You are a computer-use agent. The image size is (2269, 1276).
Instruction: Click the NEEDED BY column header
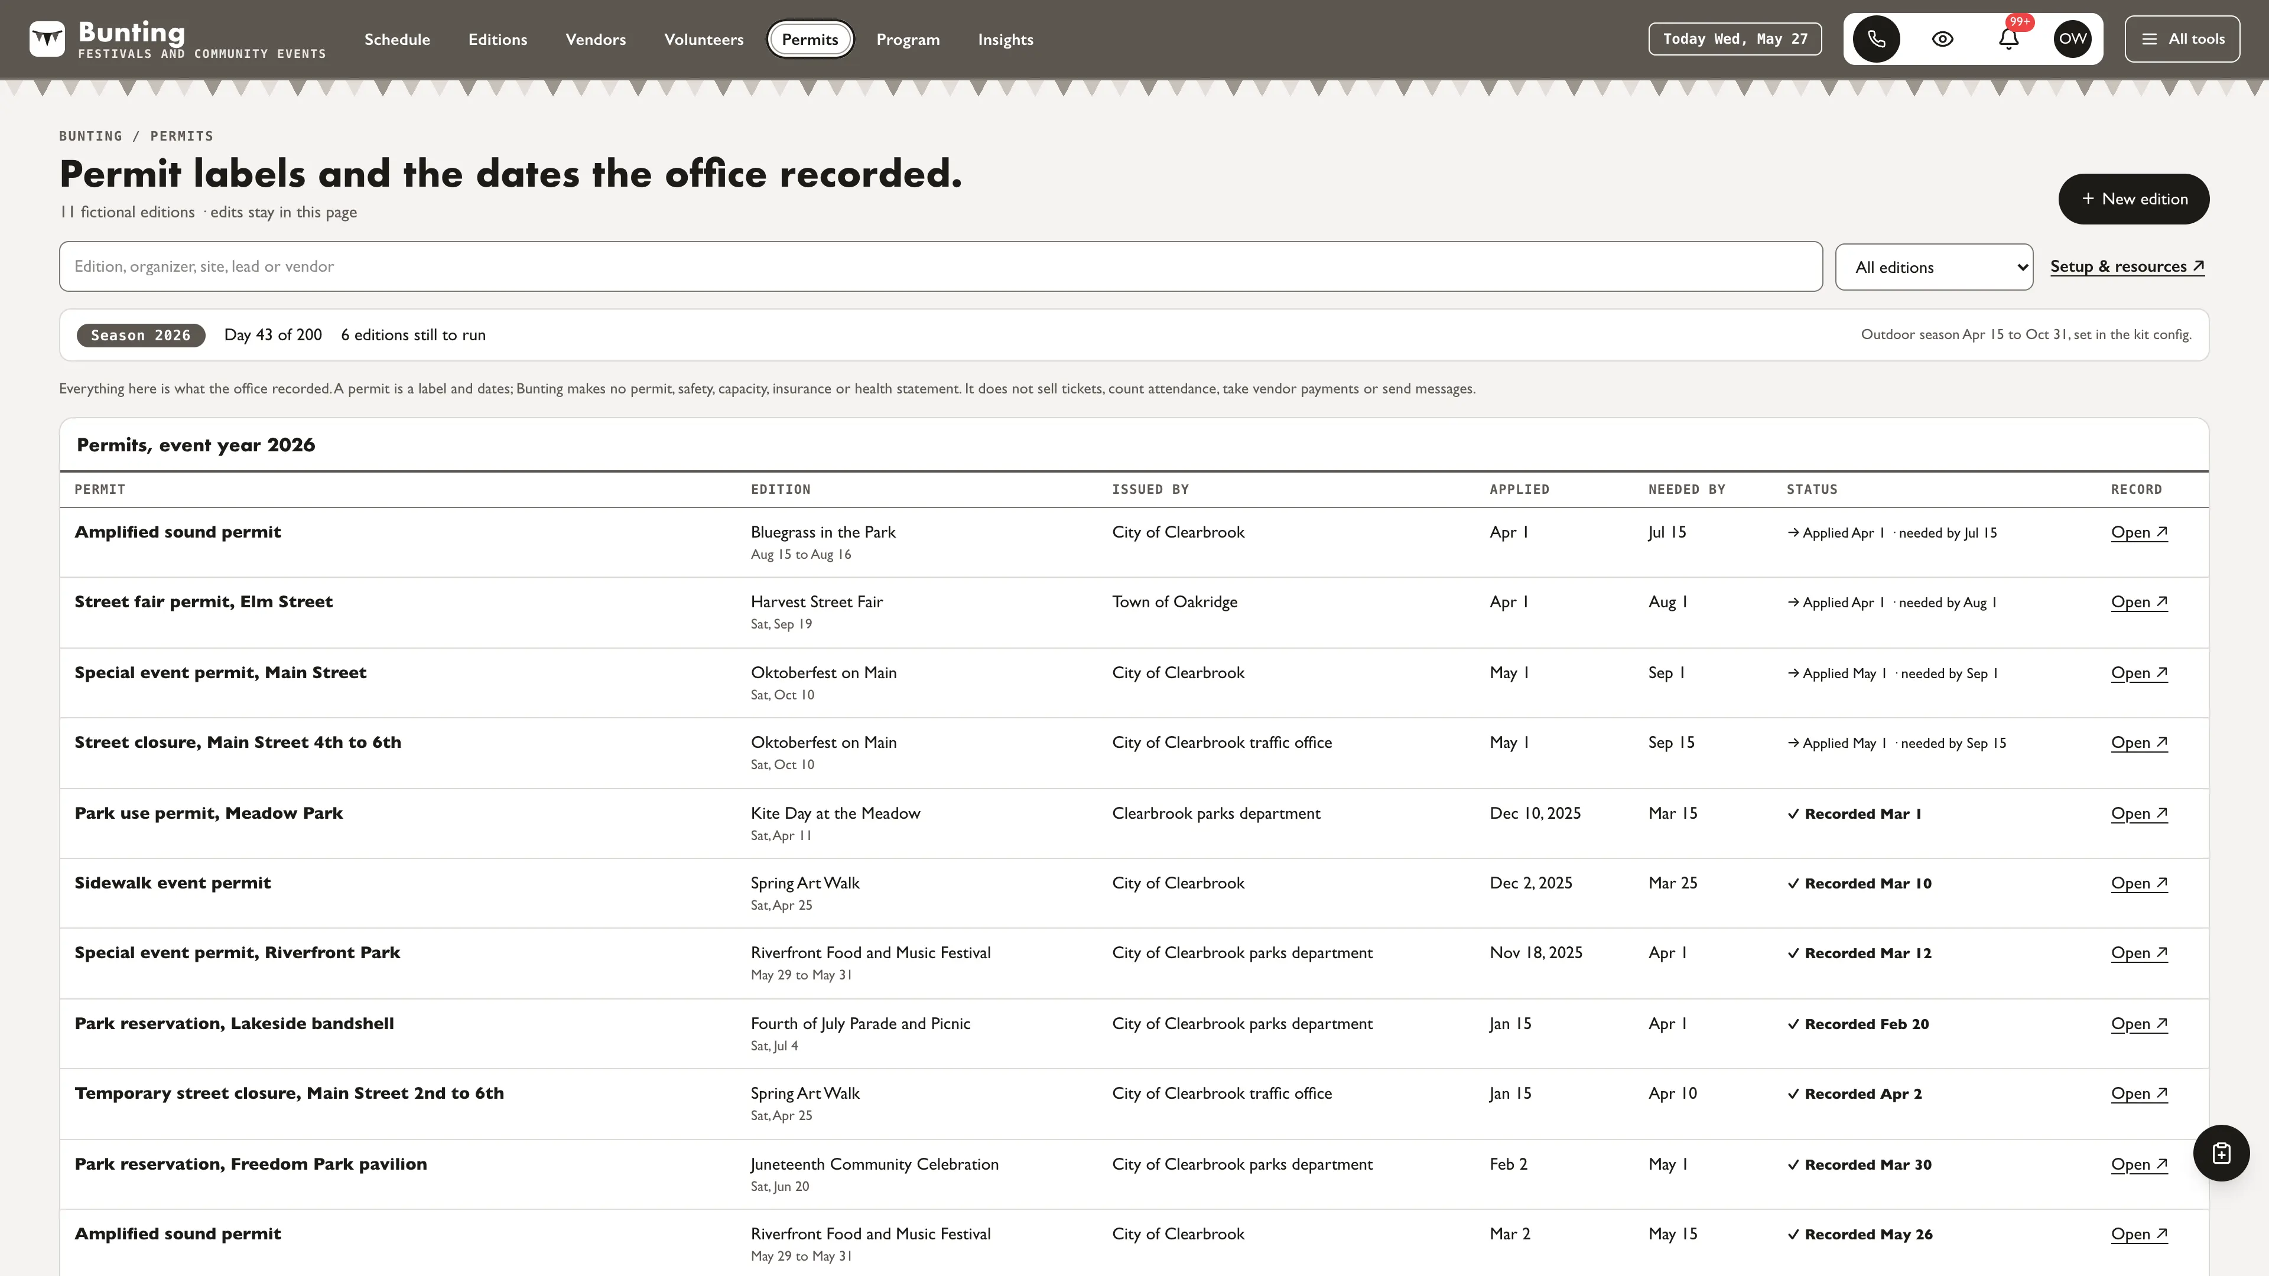[x=1686, y=490]
